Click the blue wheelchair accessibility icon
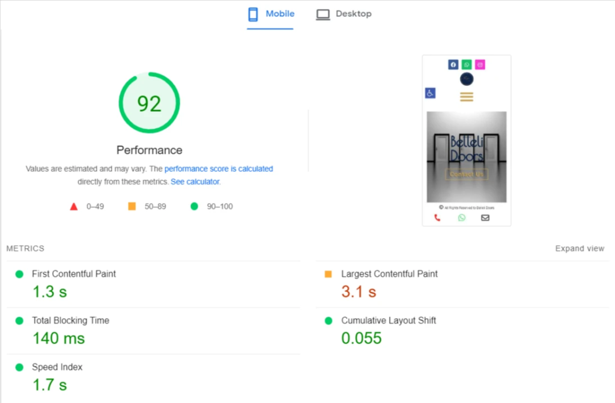The height and width of the screenshot is (403, 615). 430,93
